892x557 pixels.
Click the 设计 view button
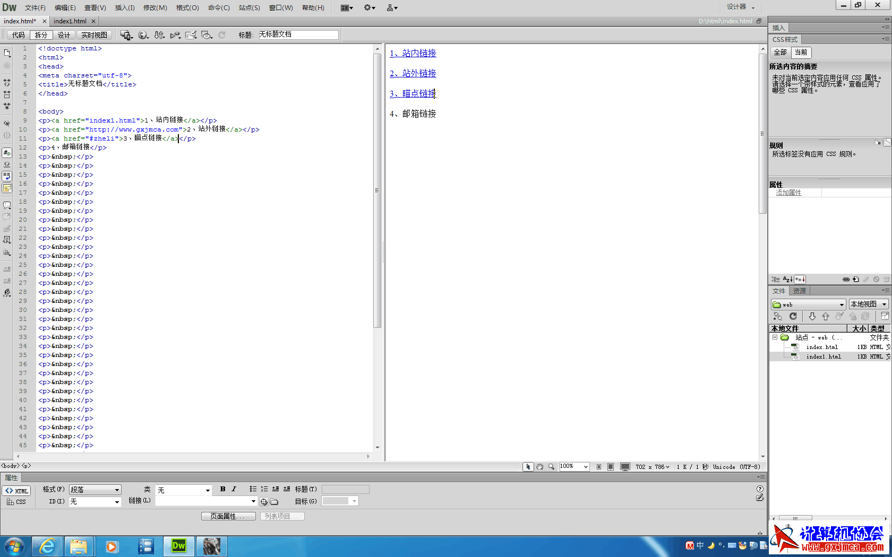pyautogui.click(x=64, y=35)
